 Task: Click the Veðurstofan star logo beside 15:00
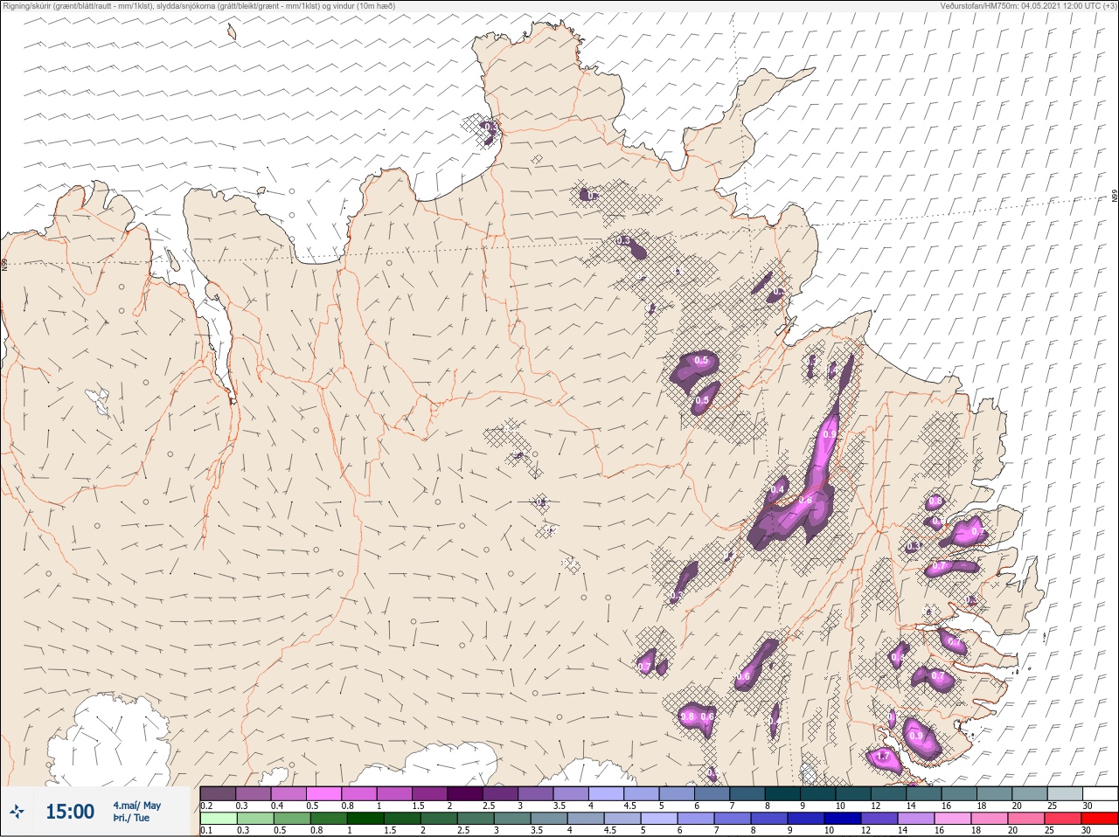point(18,812)
